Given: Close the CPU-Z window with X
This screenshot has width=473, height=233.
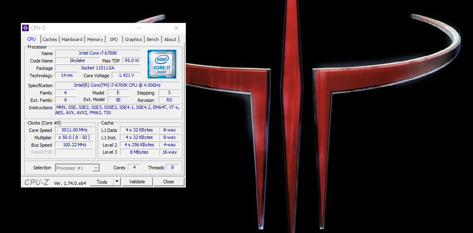Looking at the screenshot, I should click(x=176, y=28).
